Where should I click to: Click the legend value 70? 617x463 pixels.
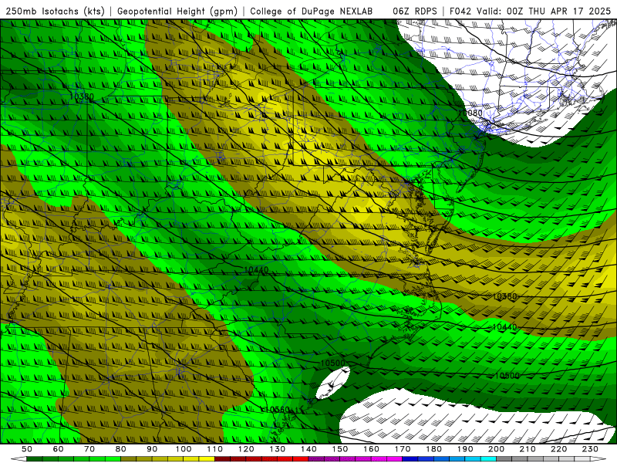(x=89, y=449)
